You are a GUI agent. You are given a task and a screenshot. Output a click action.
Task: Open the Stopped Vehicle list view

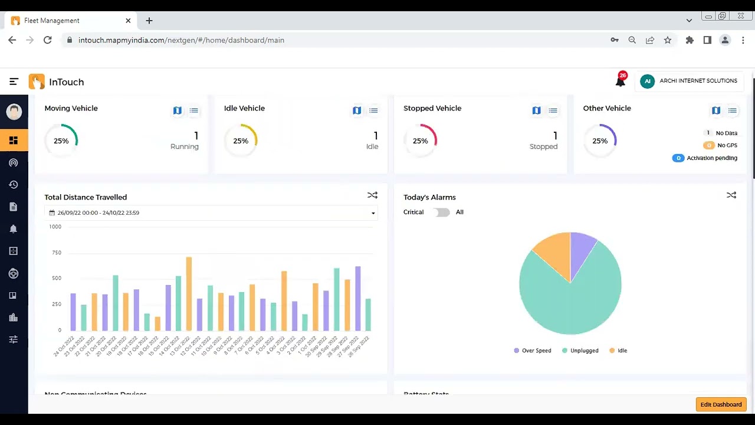click(553, 110)
